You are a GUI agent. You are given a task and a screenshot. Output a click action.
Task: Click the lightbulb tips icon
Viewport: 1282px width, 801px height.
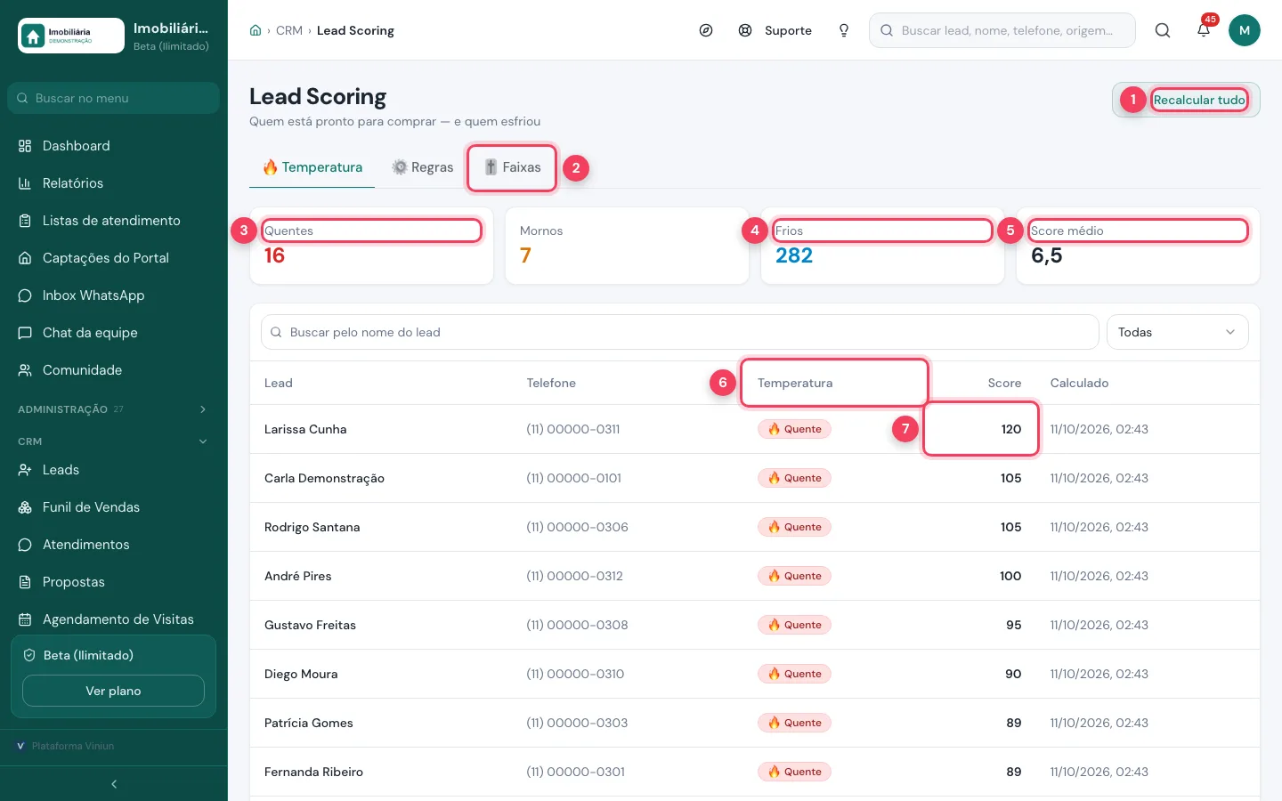(x=844, y=30)
